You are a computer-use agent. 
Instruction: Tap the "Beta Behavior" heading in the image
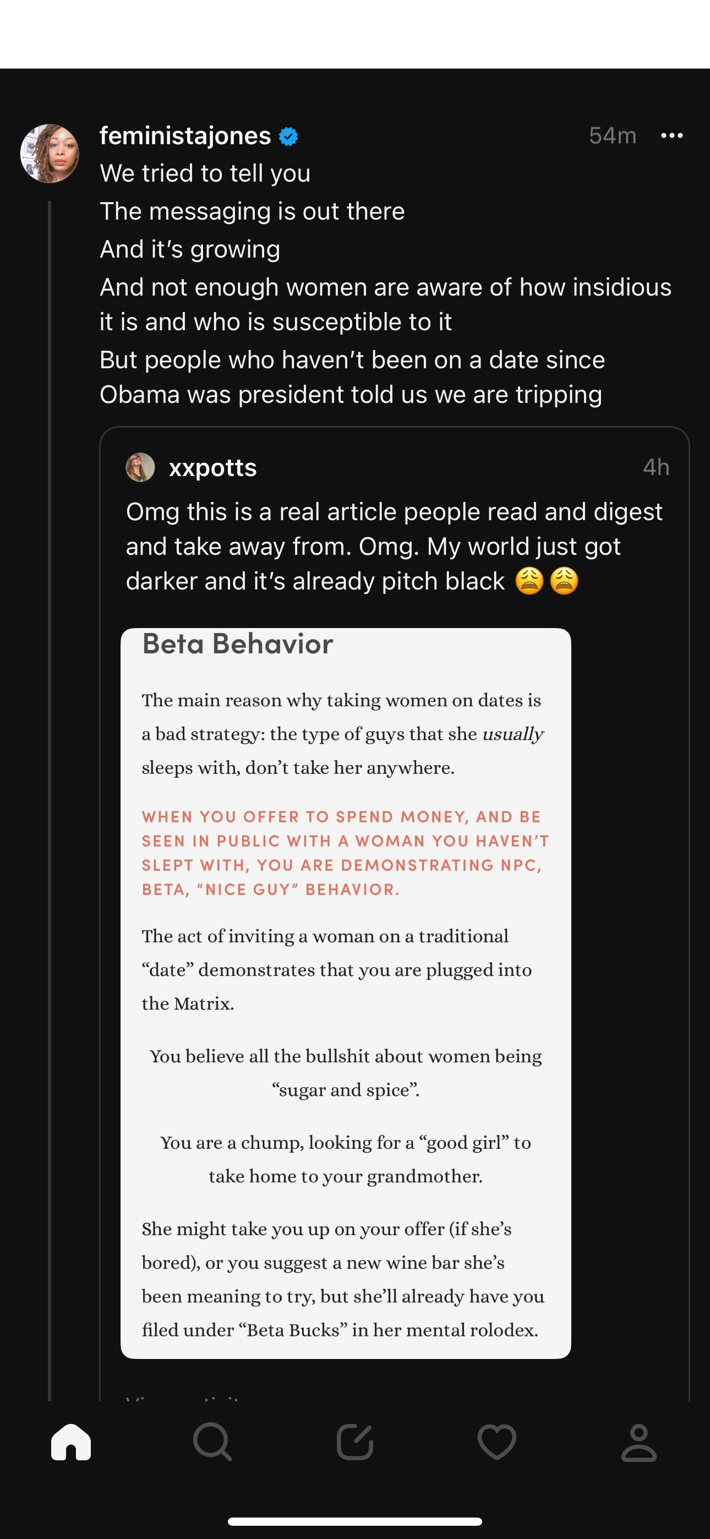[238, 644]
